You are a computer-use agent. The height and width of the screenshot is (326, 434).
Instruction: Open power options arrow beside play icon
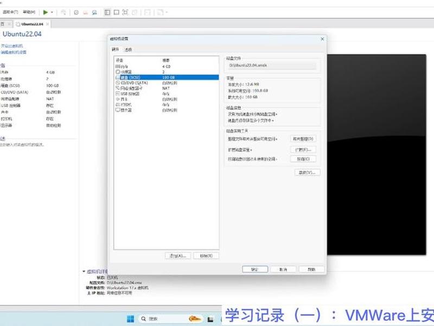click(x=52, y=12)
